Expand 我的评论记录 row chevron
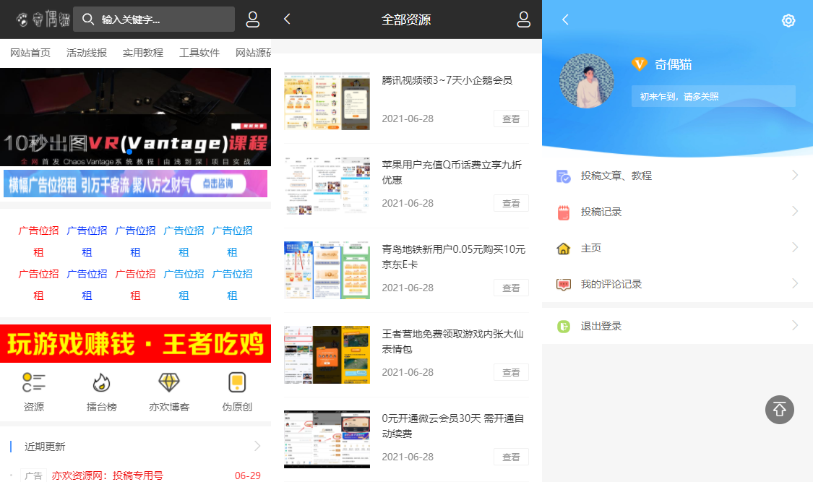This screenshot has width=813, height=482. click(x=795, y=283)
